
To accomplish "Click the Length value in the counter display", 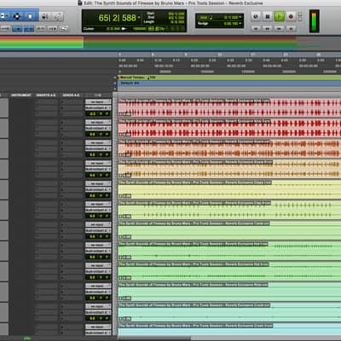I will tap(176, 22).
